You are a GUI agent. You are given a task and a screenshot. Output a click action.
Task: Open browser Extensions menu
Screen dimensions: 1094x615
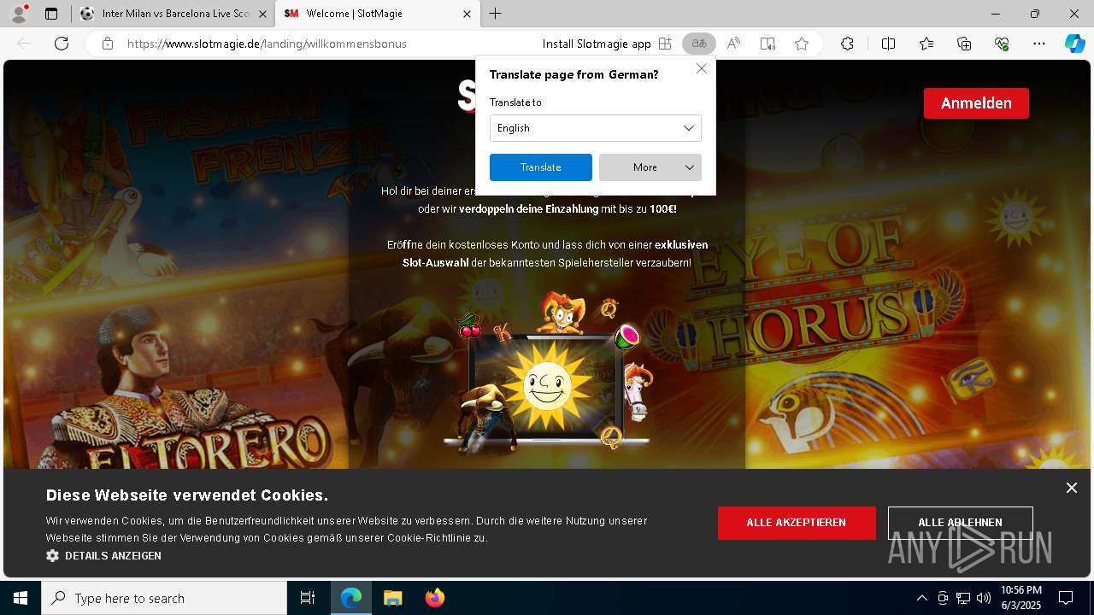847,44
